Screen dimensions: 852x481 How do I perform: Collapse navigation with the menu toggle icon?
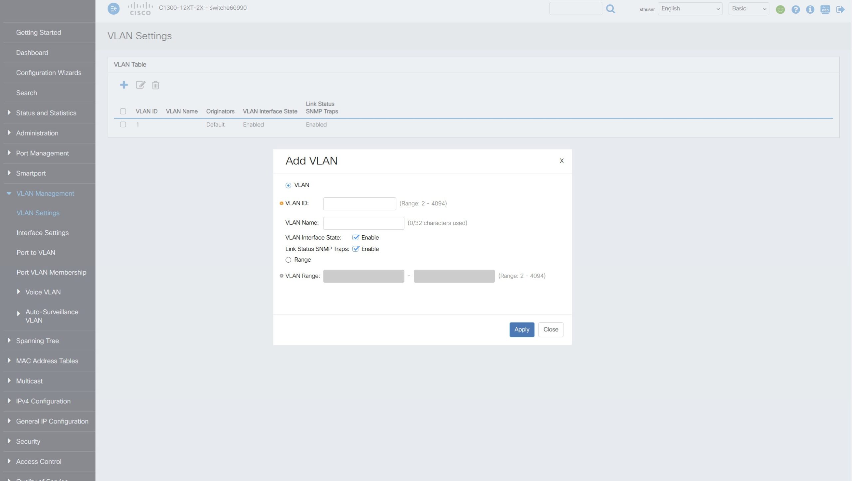point(113,9)
